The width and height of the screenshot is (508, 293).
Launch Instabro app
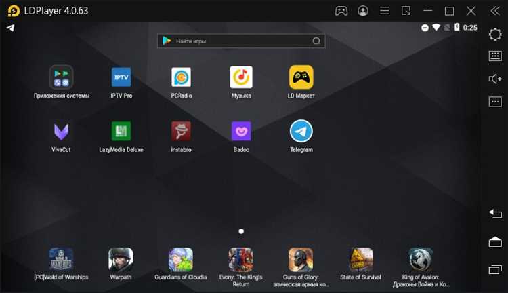(181, 131)
